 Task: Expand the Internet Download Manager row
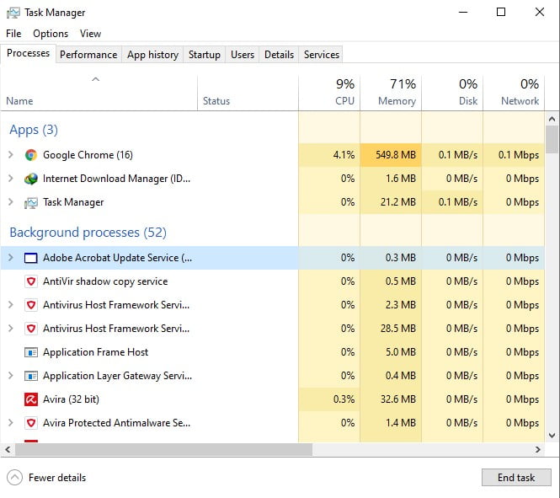pos(11,179)
